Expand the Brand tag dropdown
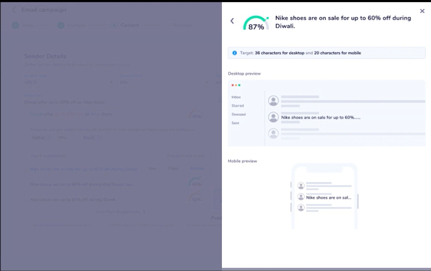The width and height of the screenshot is (431, 271). click(x=92, y=137)
